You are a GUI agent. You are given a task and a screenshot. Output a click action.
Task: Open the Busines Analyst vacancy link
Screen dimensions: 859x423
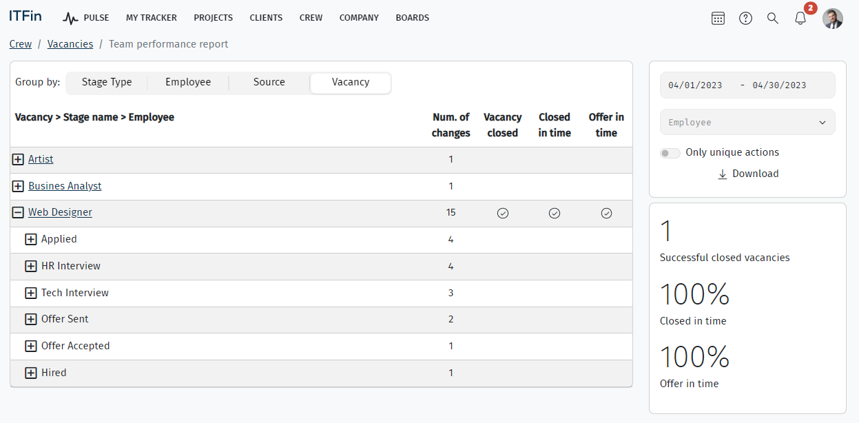[x=65, y=186]
